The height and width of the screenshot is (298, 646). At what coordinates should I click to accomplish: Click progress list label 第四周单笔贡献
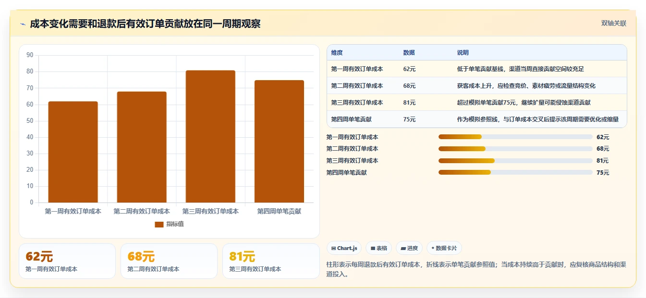[346, 172]
